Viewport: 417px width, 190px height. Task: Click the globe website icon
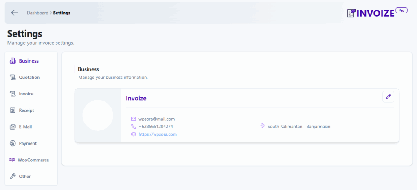tap(134, 134)
